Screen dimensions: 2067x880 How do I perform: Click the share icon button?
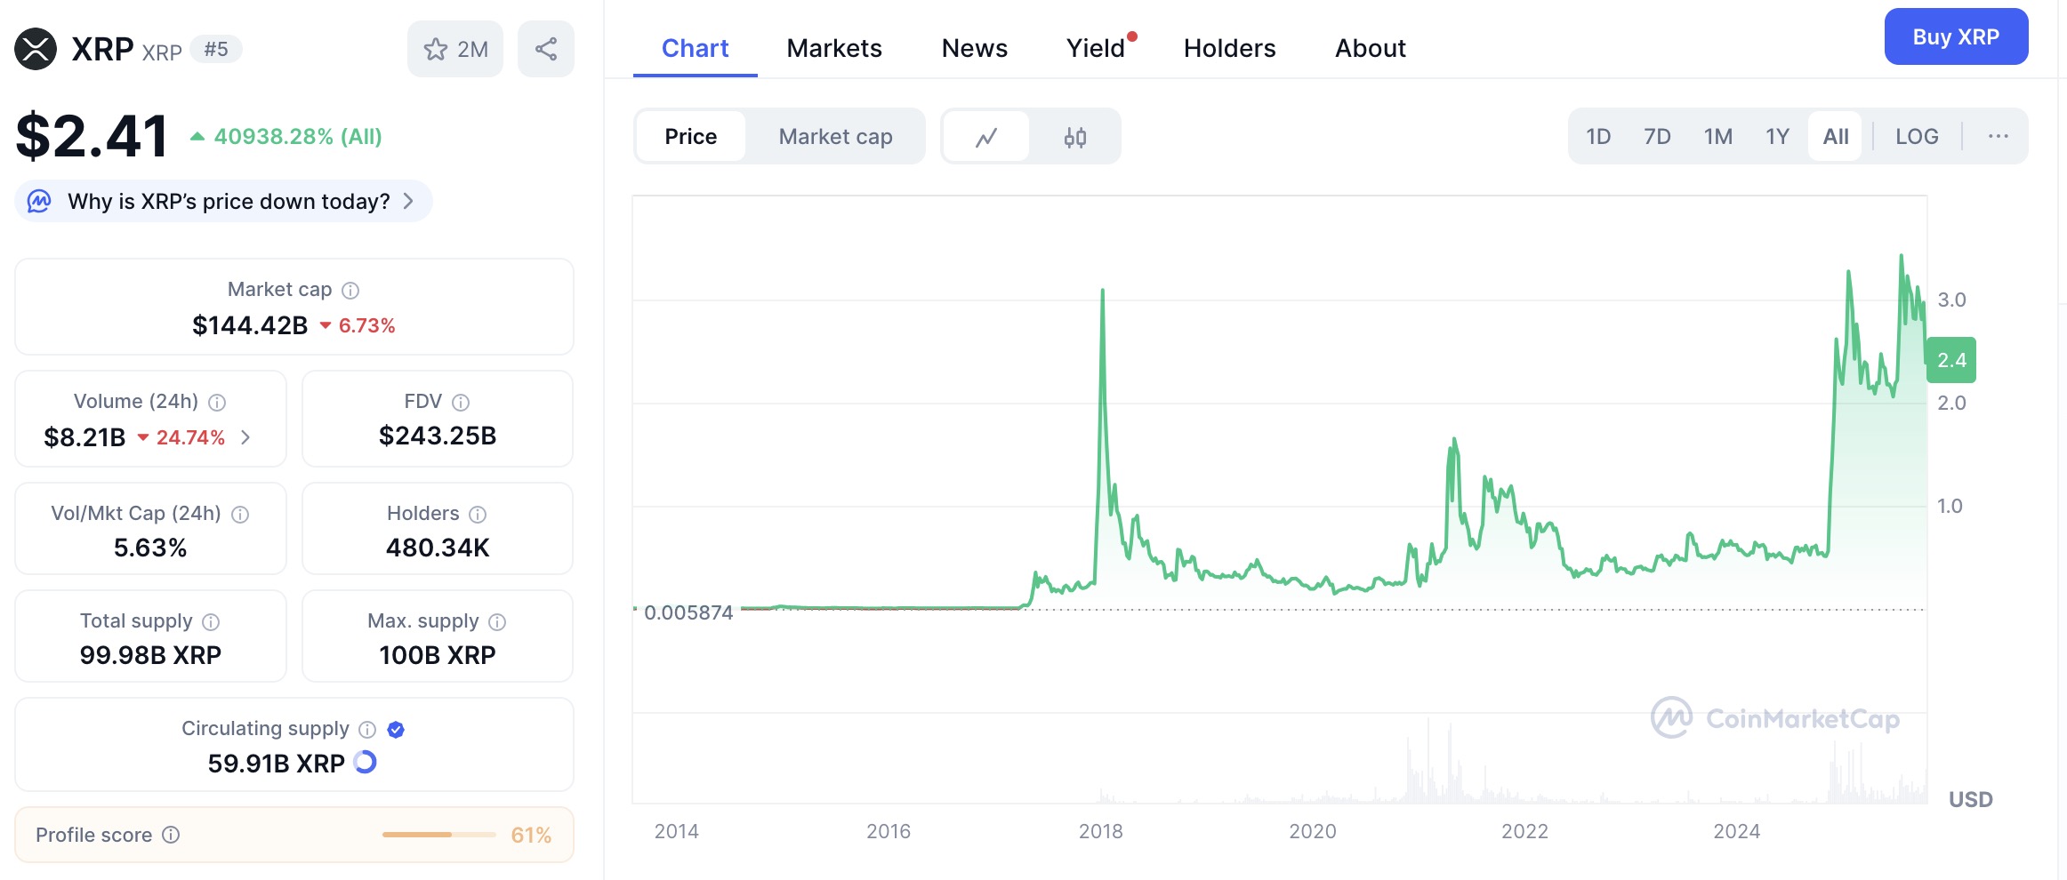point(546,49)
